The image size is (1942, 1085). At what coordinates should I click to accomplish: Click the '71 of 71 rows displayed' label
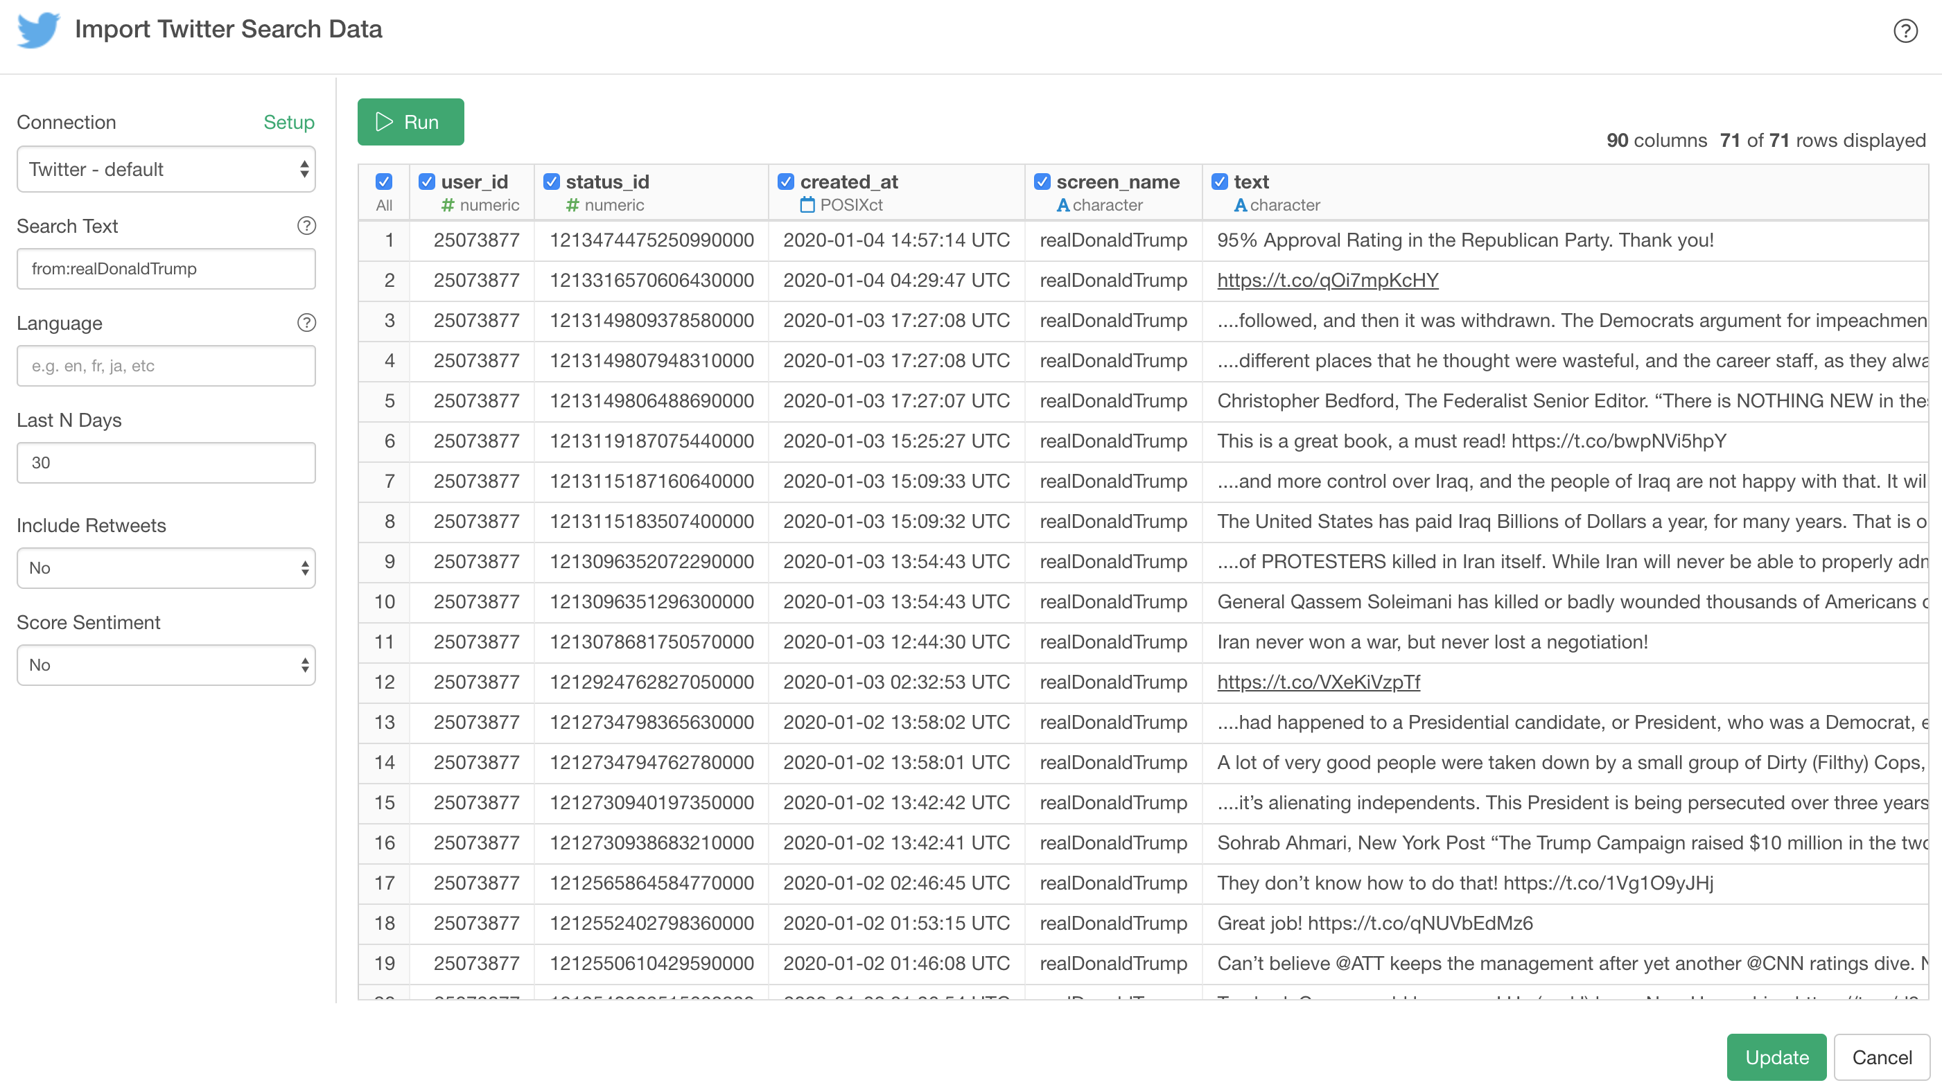click(x=1822, y=140)
